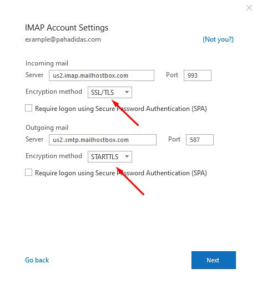
Task: Go back to the previous step
Action: coord(37,260)
